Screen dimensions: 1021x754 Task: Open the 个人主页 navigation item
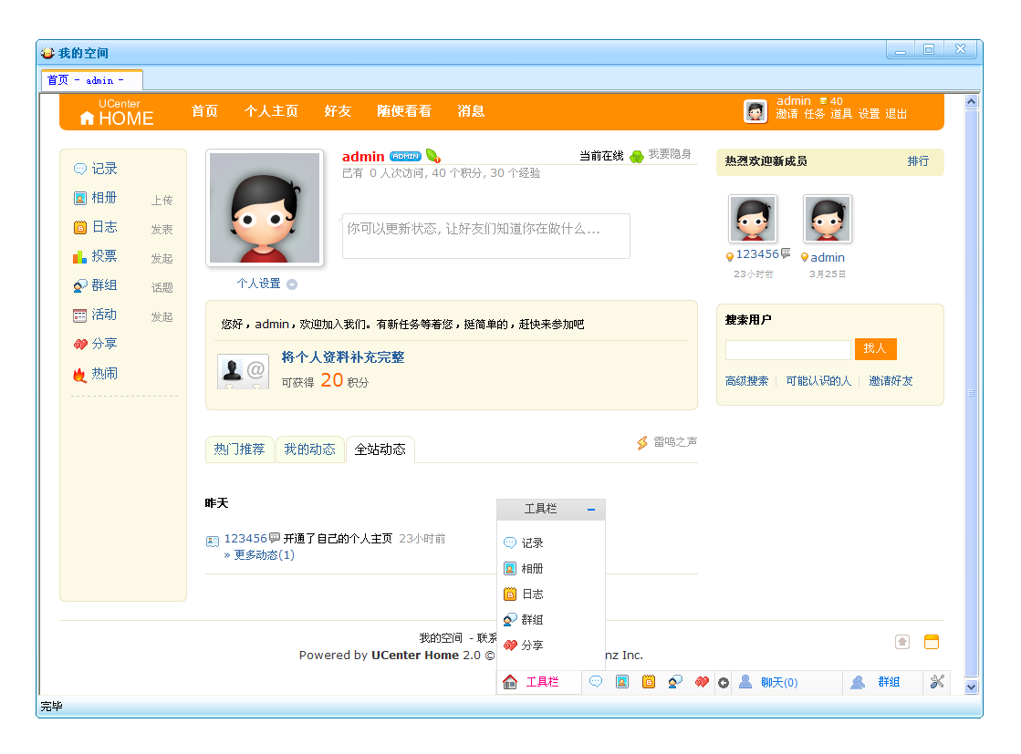pyautogui.click(x=271, y=111)
